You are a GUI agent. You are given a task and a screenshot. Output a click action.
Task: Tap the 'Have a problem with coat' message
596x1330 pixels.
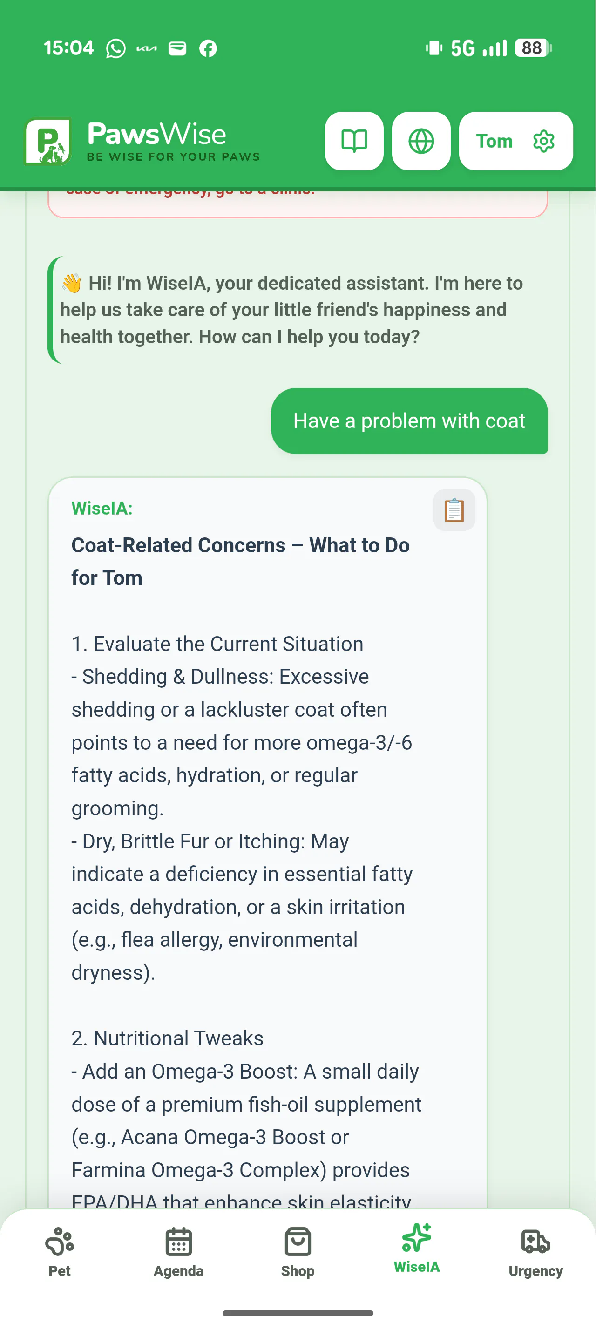[x=409, y=421]
